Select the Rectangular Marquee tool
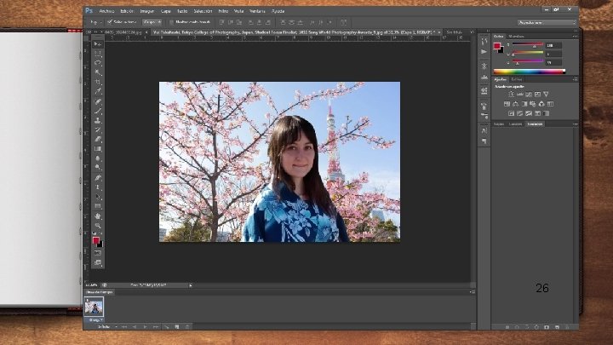 tap(97, 54)
